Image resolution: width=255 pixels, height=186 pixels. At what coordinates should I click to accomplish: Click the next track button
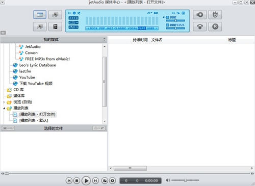point(95,180)
